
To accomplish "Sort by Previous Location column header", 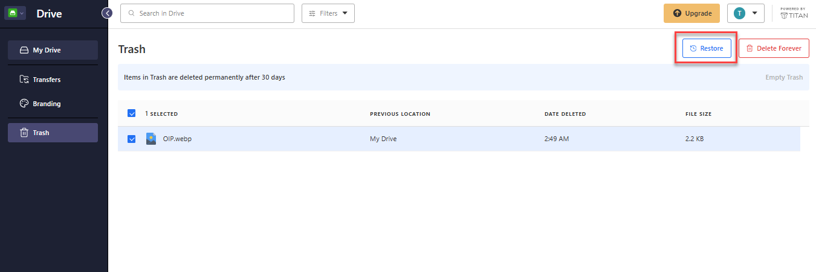I will (x=400, y=114).
